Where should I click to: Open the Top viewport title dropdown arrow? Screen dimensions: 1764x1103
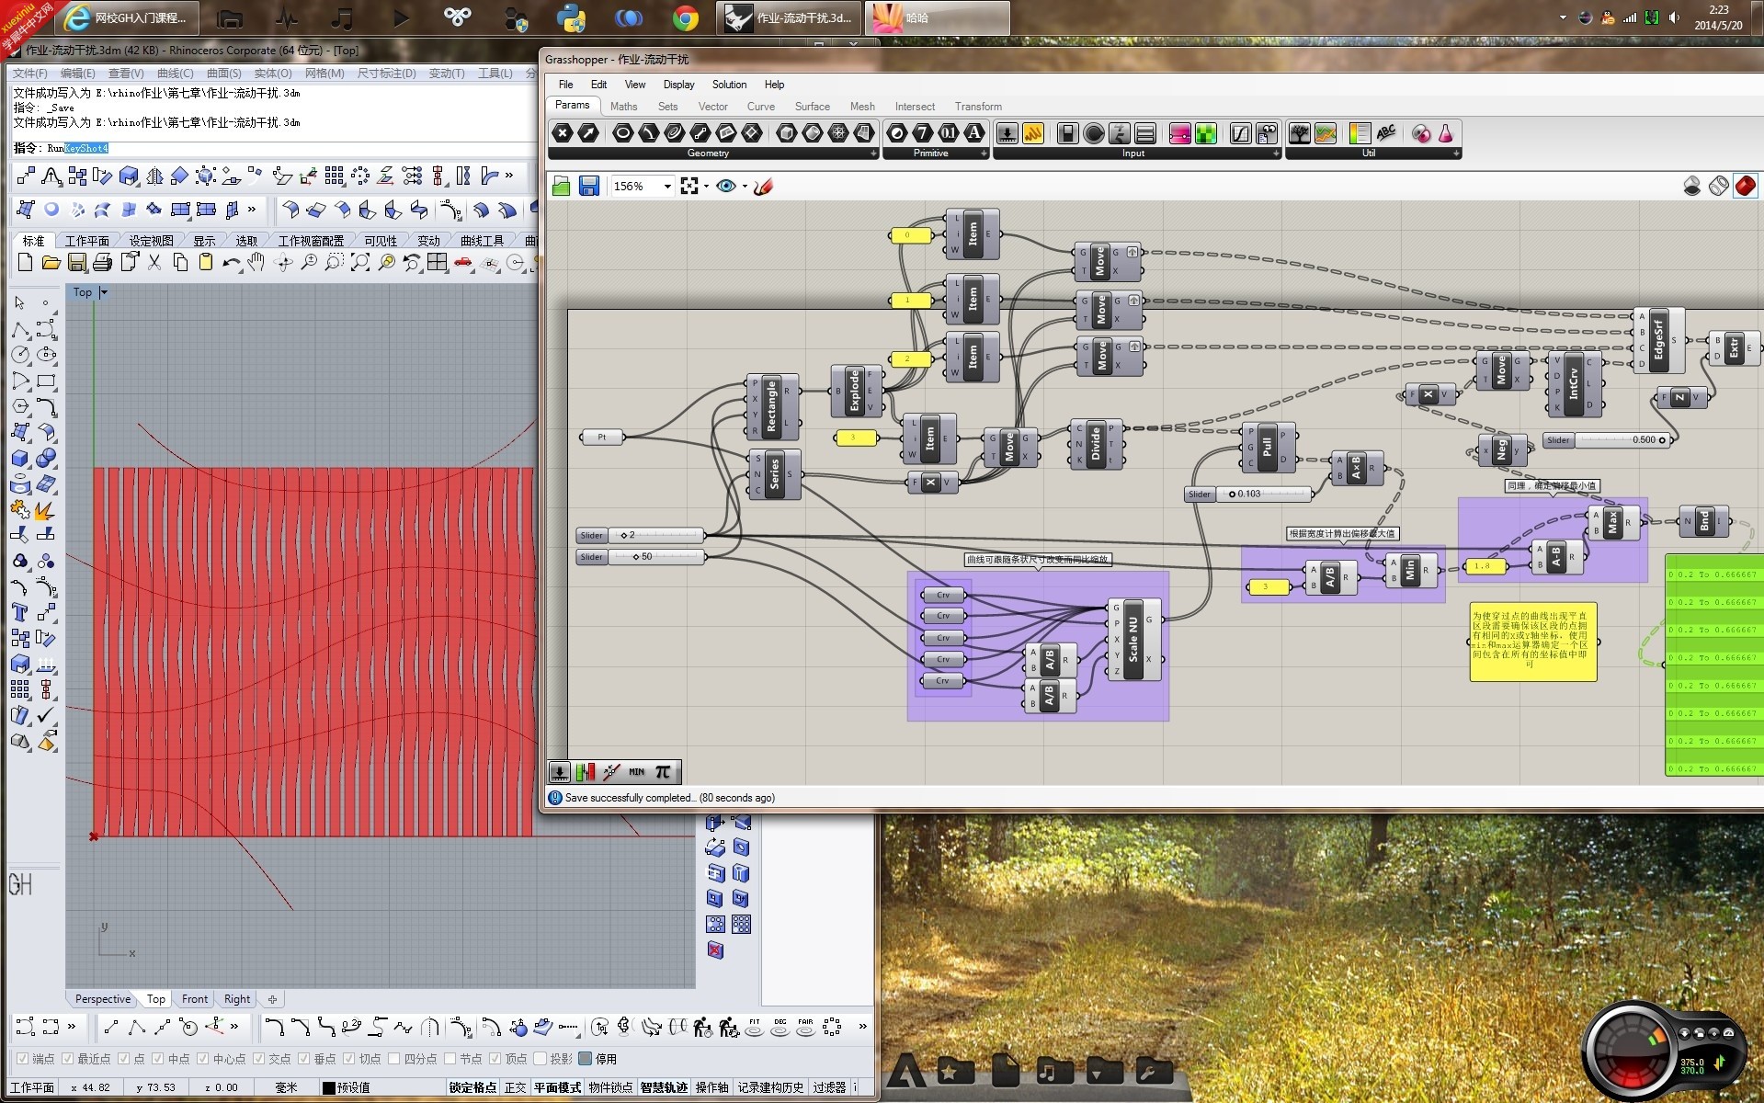click(x=104, y=292)
